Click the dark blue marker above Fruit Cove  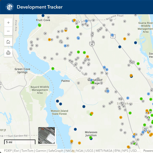pyautogui.click(x=43, y=16)
